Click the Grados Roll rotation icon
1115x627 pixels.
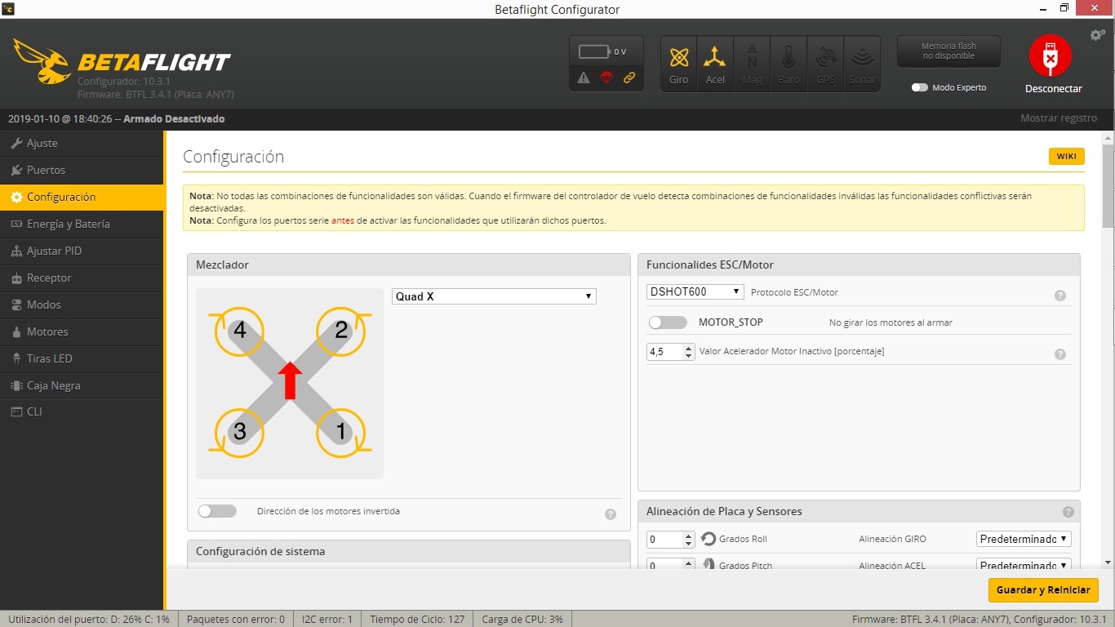[709, 539]
